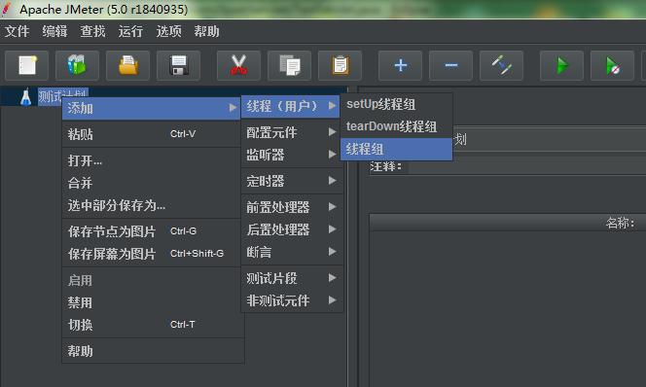The height and width of the screenshot is (387, 646).
Task: Click the Open file folder icon
Action: [x=127, y=65]
